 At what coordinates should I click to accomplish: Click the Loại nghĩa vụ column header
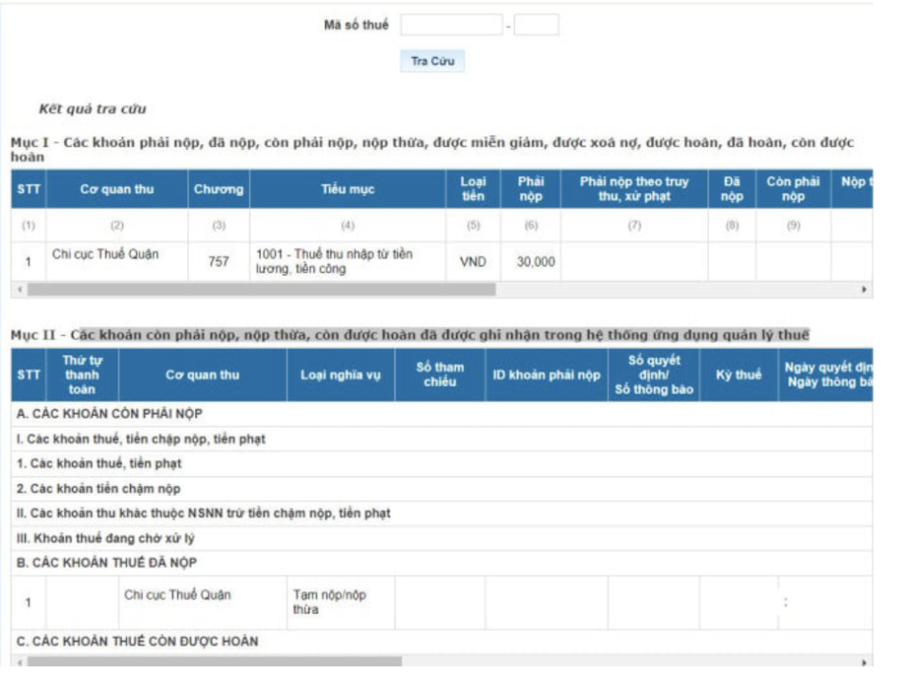point(340,375)
